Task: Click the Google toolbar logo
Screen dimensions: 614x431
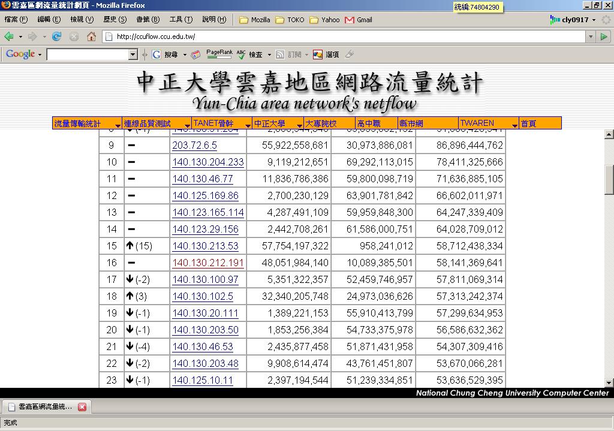Action: pyautogui.click(x=20, y=54)
